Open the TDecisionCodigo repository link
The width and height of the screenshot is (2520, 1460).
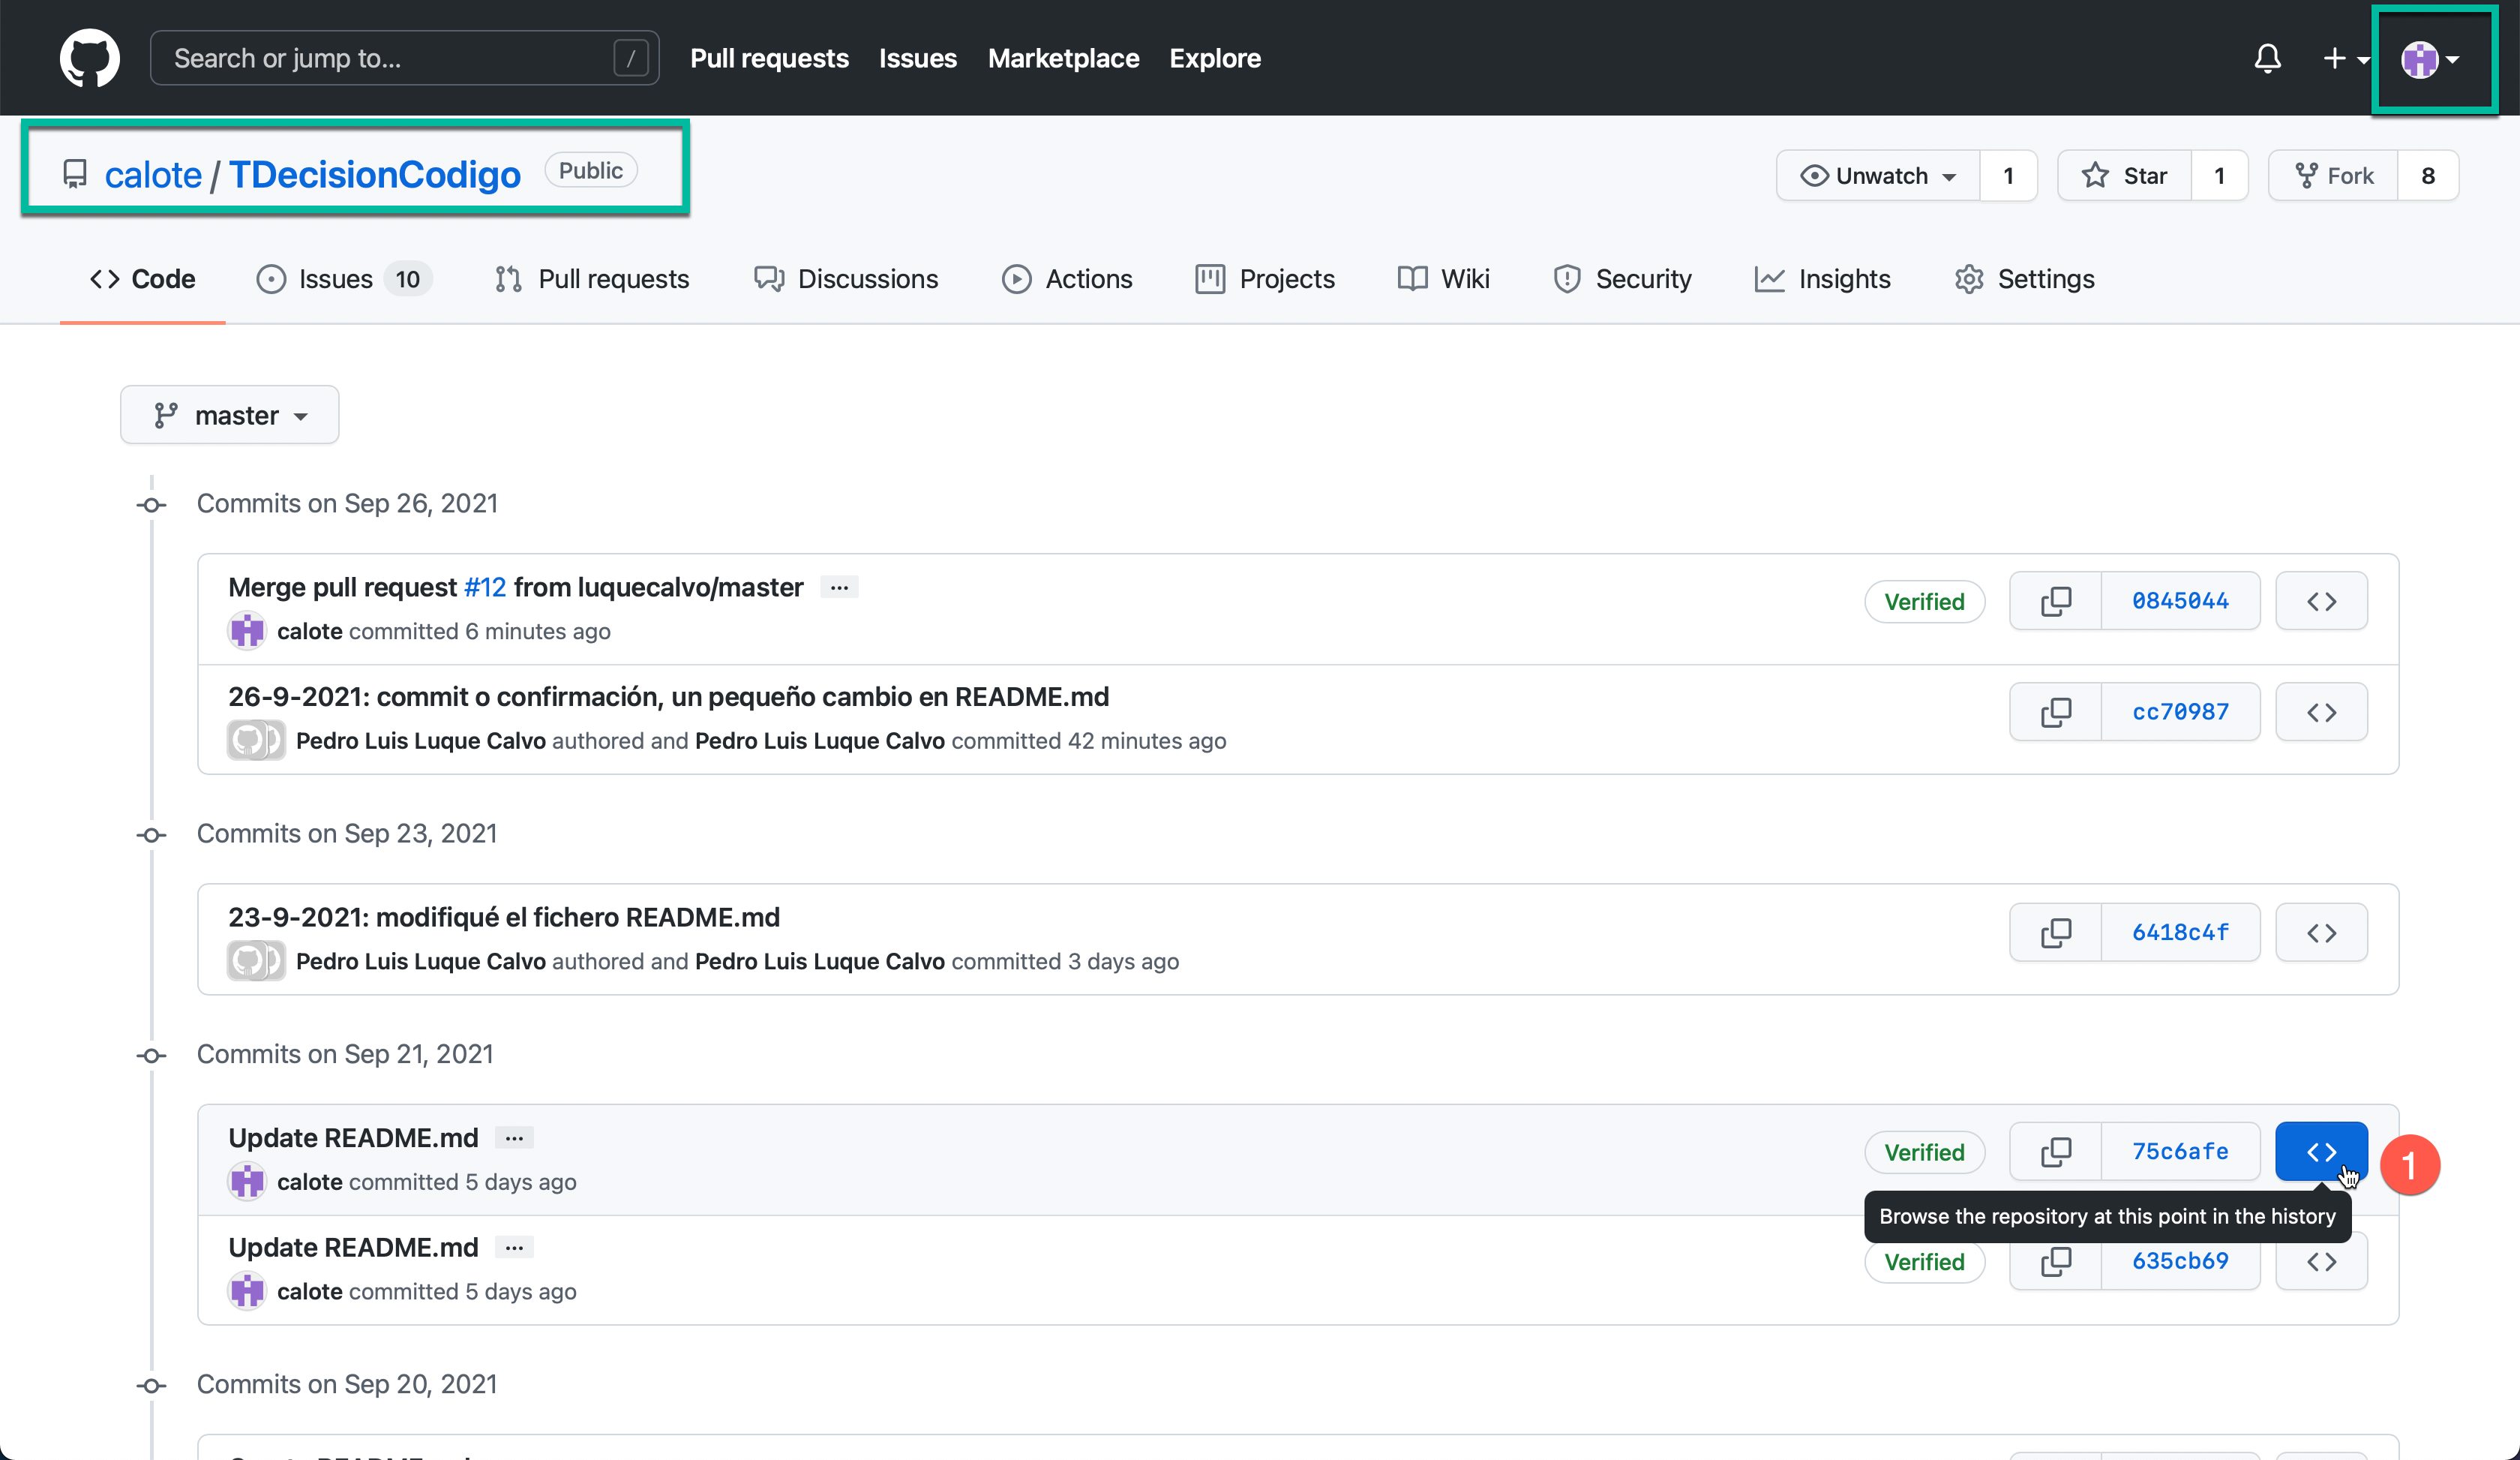coord(375,175)
